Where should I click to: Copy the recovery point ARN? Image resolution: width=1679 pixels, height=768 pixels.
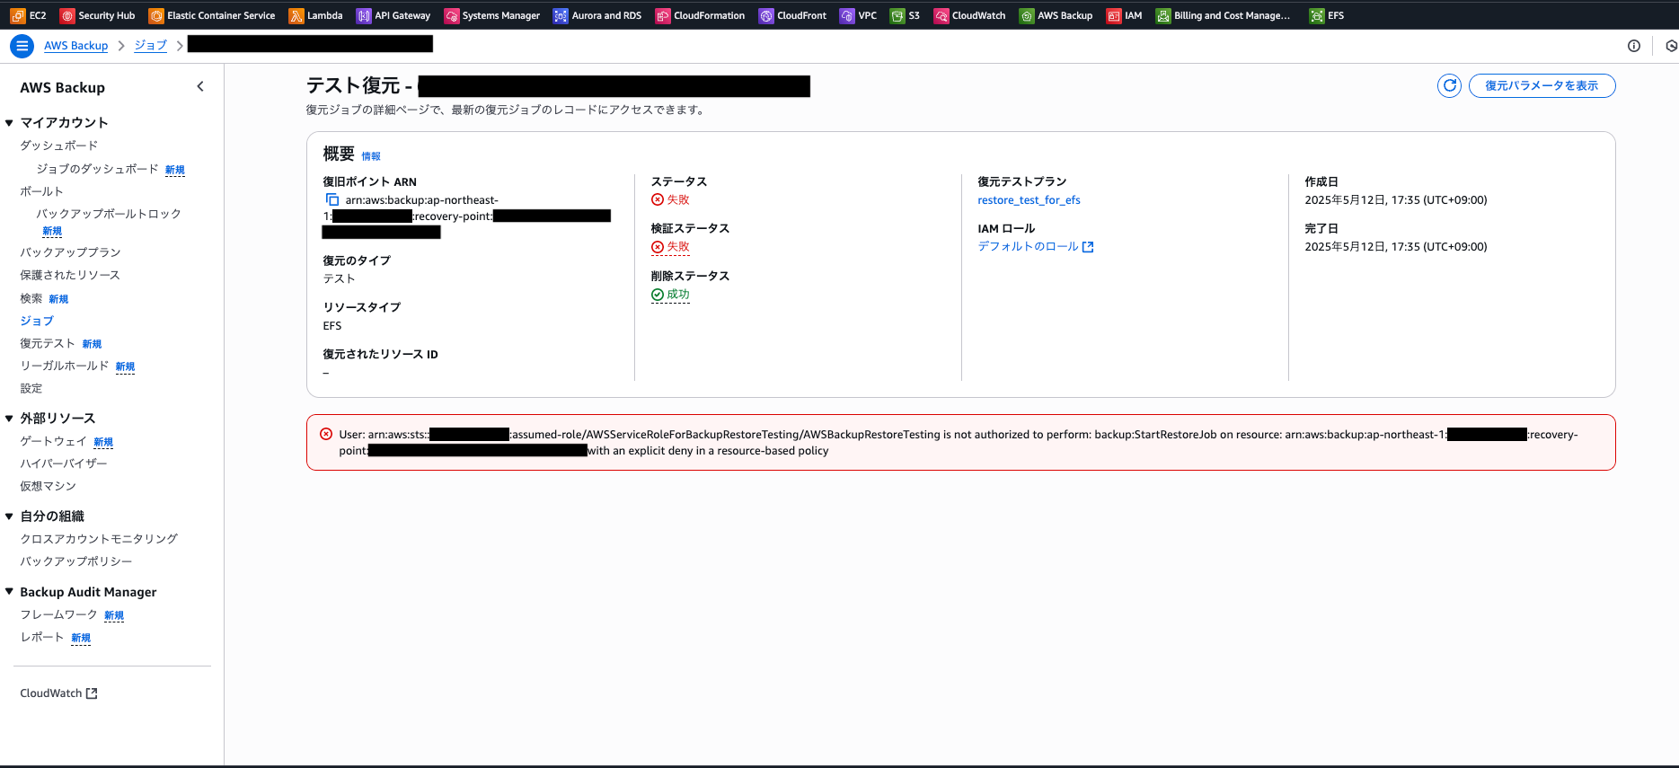pyautogui.click(x=332, y=199)
